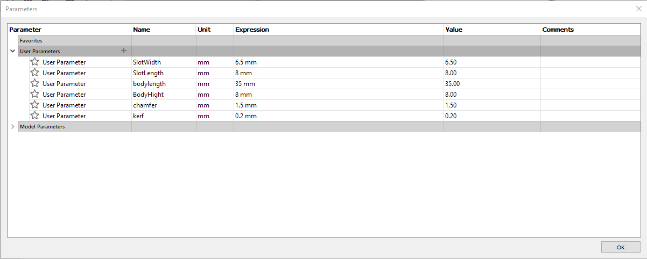Close the Parameters window

pos(638,9)
